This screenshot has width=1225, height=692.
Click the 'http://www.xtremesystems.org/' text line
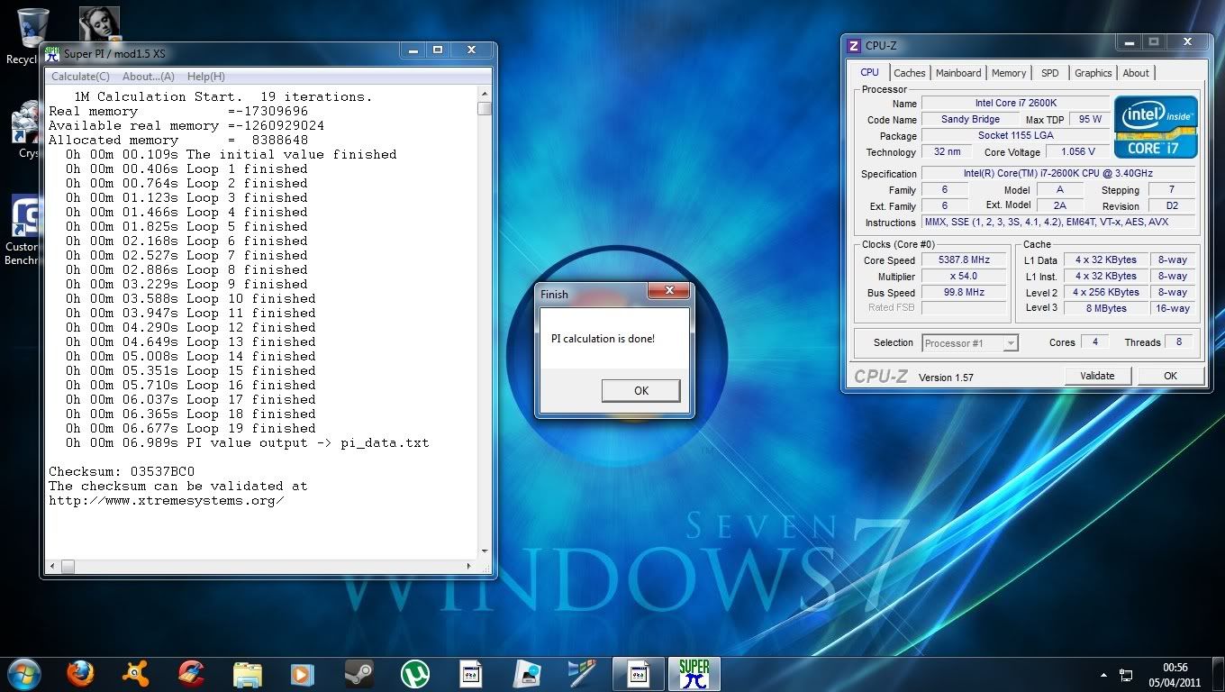(167, 500)
